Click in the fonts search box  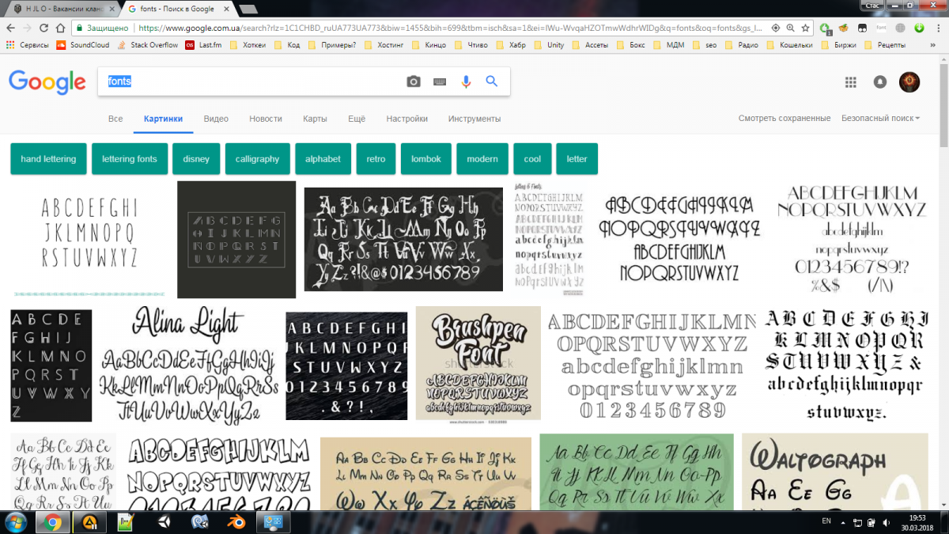[253, 81]
